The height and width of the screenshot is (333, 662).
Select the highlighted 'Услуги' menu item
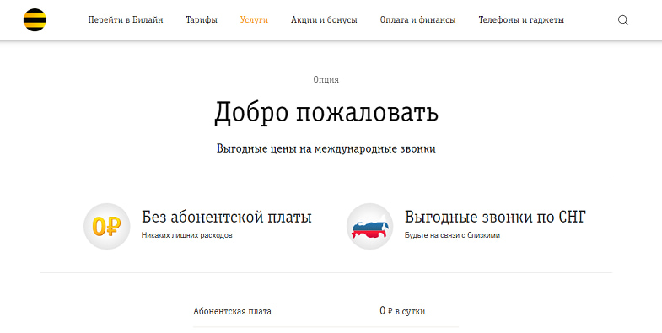tap(254, 20)
